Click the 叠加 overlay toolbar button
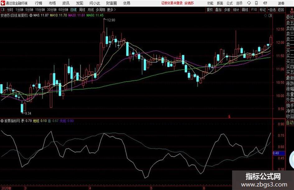294x190 pixels. click(x=218, y=10)
